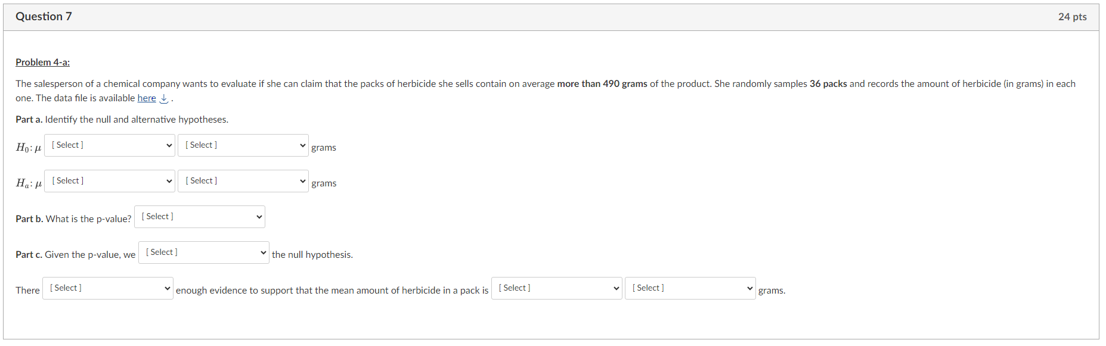The width and height of the screenshot is (1106, 346).
Task: Open the Part b p-value dropdown
Action: click(199, 216)
